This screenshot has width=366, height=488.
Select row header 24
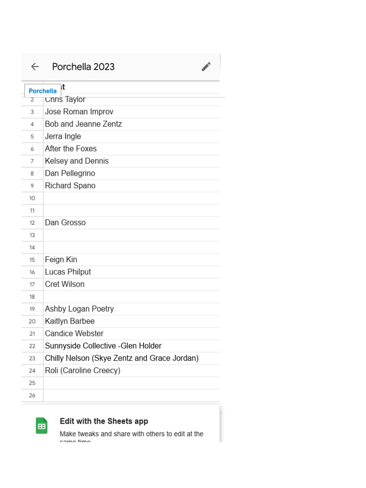point(32,371)
